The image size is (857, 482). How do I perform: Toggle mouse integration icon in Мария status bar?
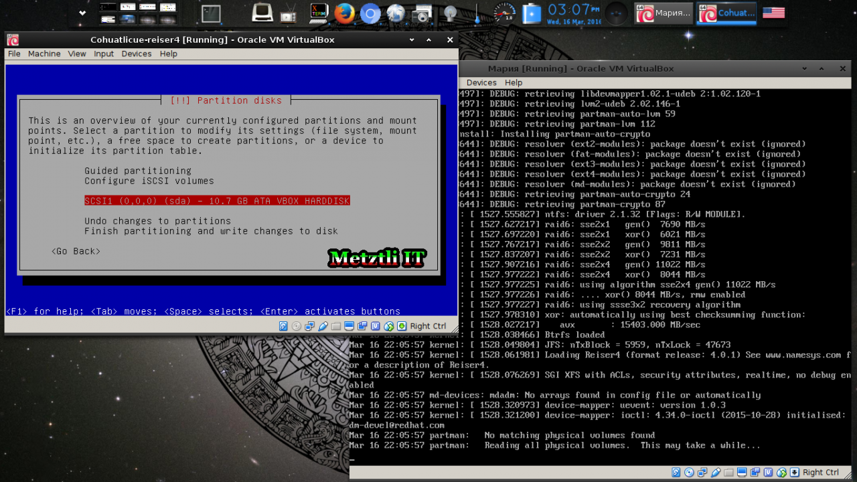781,473
